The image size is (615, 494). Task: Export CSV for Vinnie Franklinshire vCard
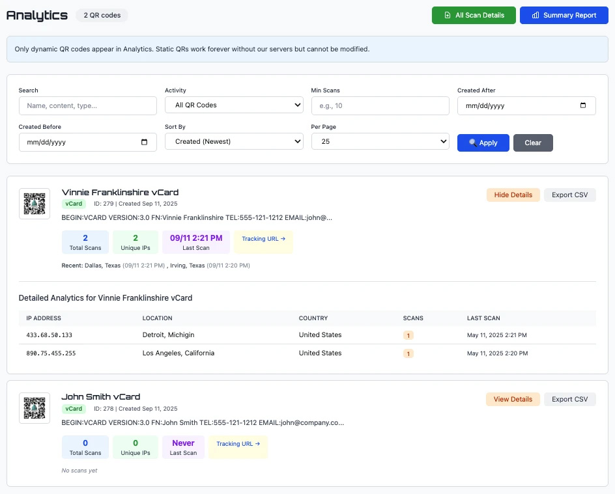569,195
